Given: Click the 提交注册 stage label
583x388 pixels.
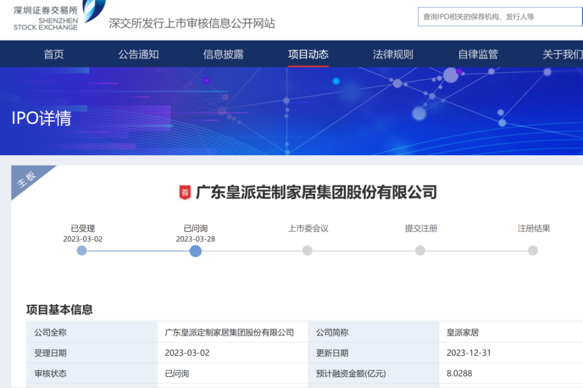Looking at the screenshot, I should (421, 228).
